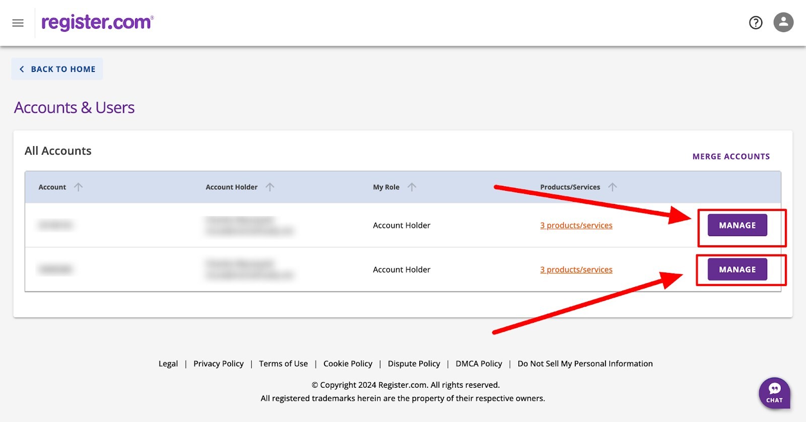Open Terms of Use in footer
806x422 pixels.
click(x=283, y=364)
